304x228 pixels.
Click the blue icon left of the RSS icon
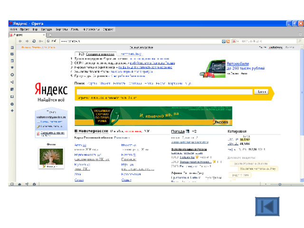click(x=224, y=41)
